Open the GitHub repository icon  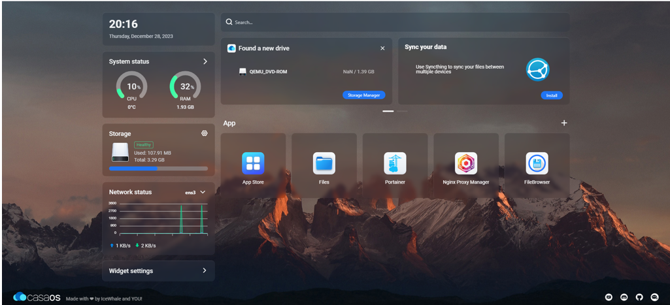click(639, 297)
